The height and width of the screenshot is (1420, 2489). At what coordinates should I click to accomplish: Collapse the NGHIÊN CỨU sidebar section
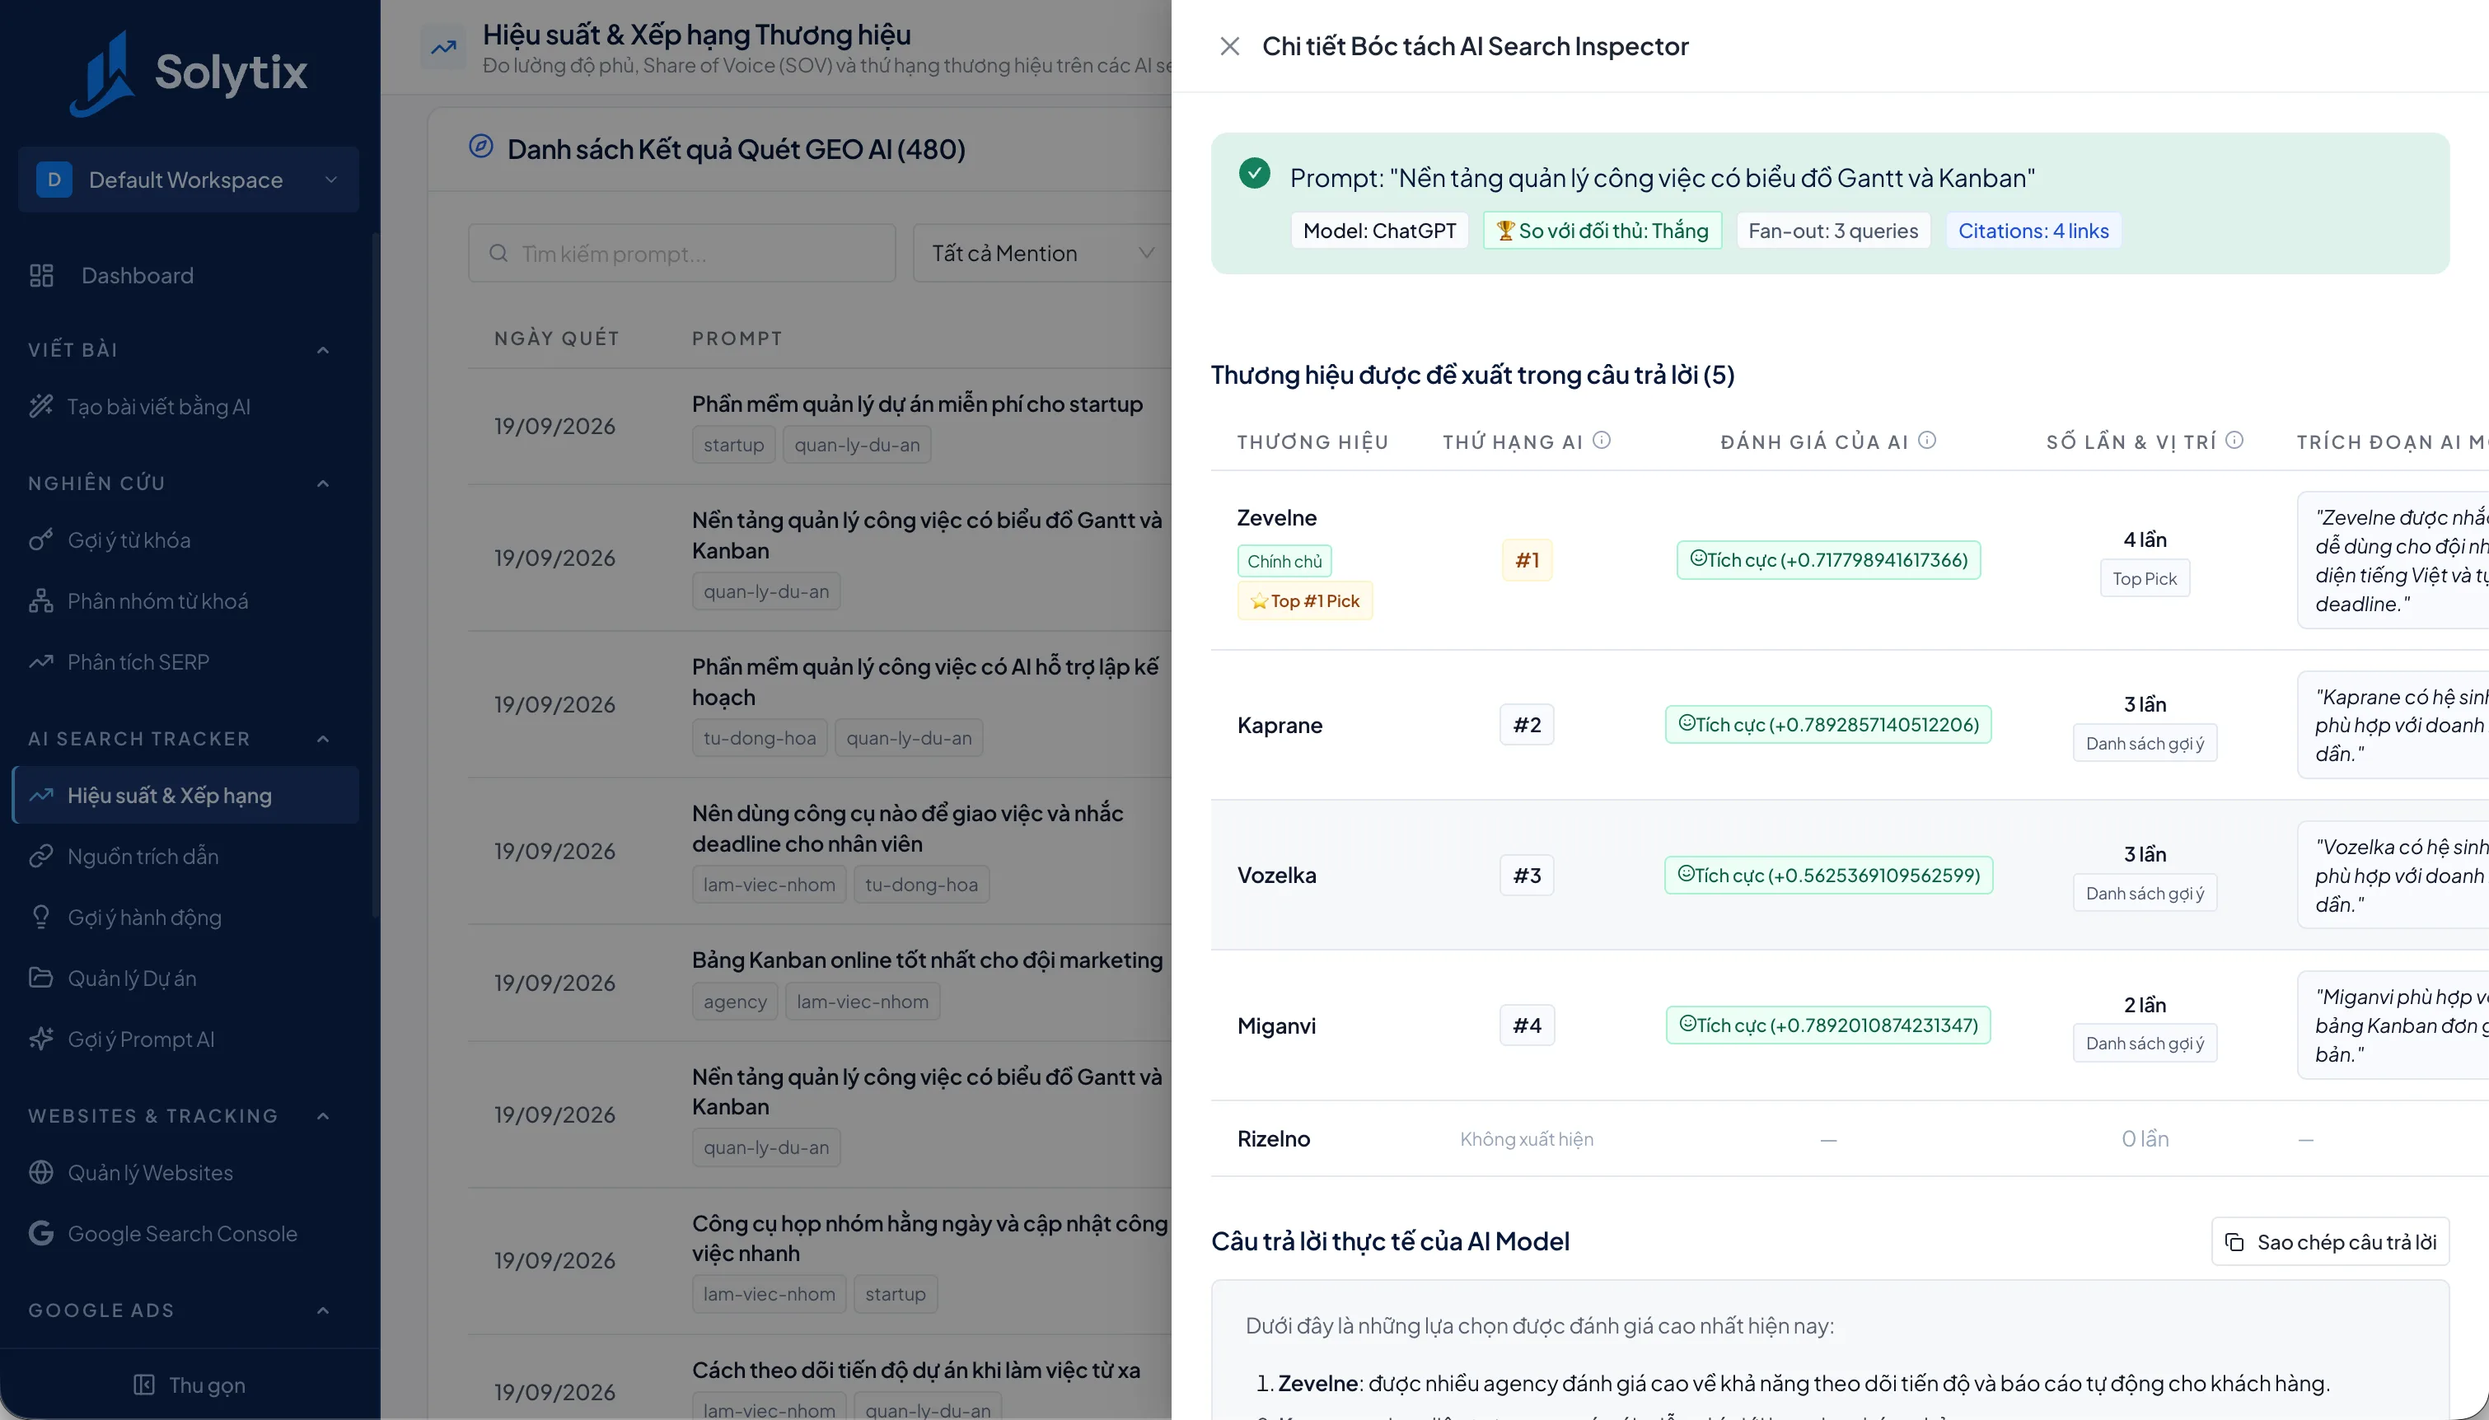pyautogui.click(x=323, y=483)
